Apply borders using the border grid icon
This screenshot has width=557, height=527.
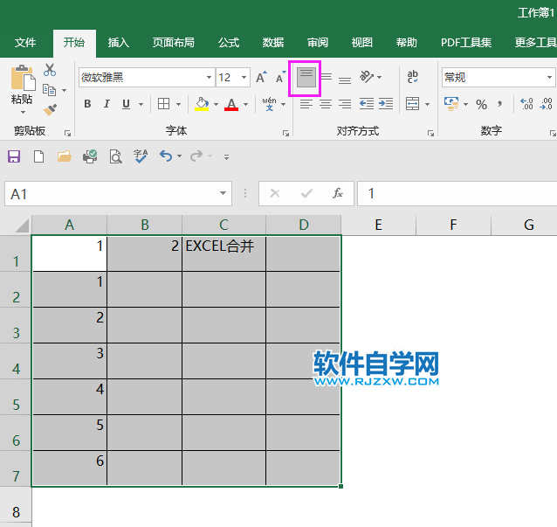tap(164, 104)
